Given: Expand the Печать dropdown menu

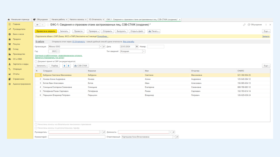Looking at the screenshot, I should (x=154, y=31).
